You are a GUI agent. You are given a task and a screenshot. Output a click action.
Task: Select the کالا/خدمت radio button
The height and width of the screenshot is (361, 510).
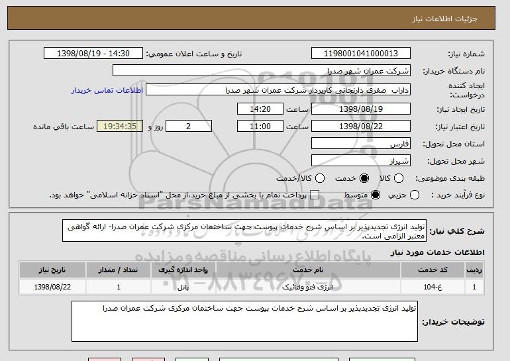[x=320, y=178]
